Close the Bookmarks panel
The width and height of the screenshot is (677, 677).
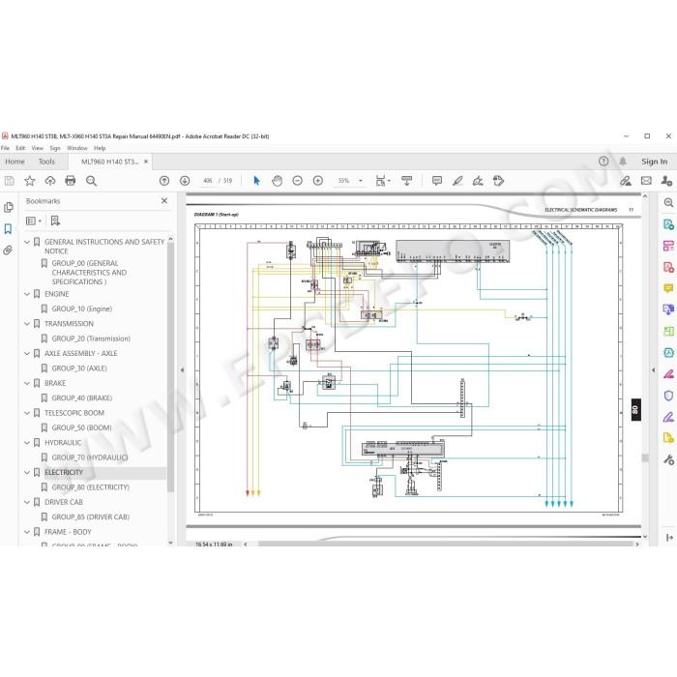(164, 201)
